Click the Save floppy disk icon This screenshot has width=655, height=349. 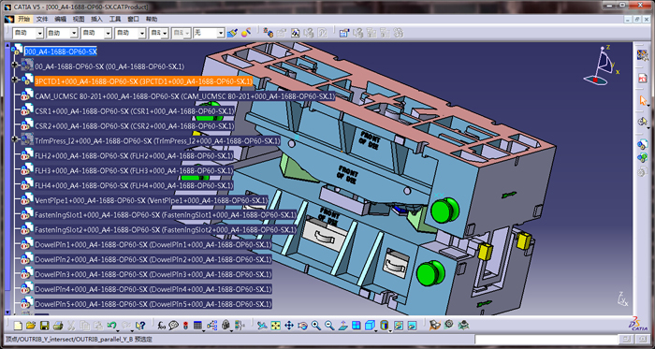tap(44, 326)
